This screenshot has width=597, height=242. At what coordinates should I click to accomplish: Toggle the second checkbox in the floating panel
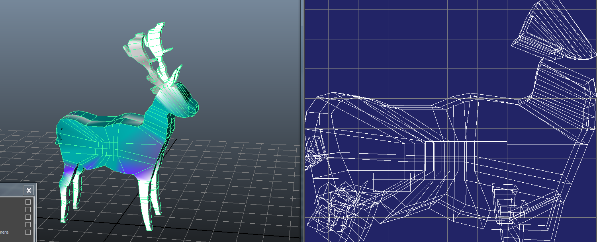click(x=28, y=209)
